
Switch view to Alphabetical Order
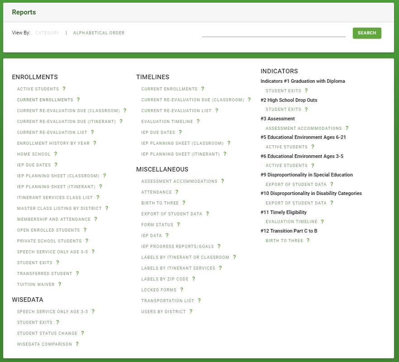99,33
